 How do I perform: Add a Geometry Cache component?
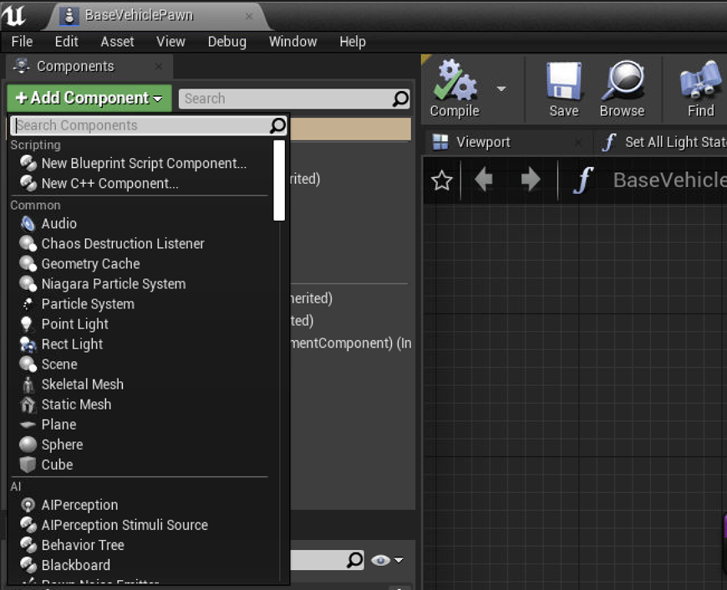pos(91,263)
